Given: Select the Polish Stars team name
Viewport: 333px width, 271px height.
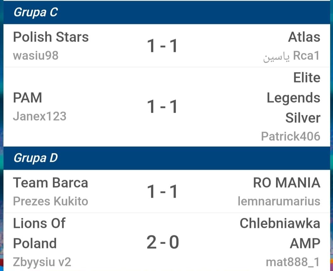Looking at the screenshot, I should [51, 37].
